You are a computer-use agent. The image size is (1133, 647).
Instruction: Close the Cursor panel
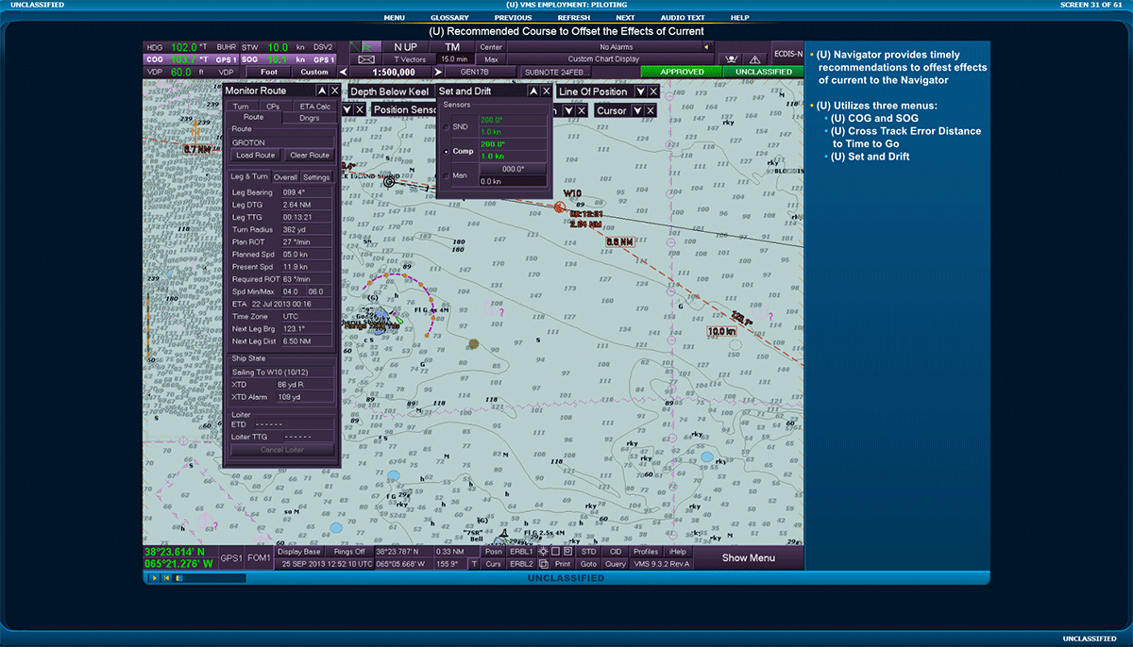pos(651,110)
